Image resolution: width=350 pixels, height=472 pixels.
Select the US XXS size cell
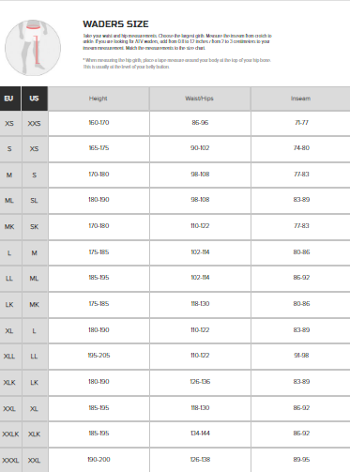point(35,124)
